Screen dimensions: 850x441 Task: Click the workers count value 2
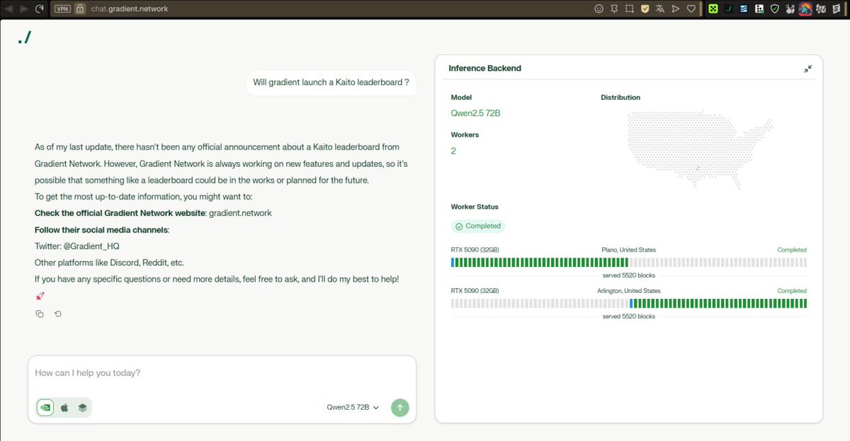click(453, 151)
